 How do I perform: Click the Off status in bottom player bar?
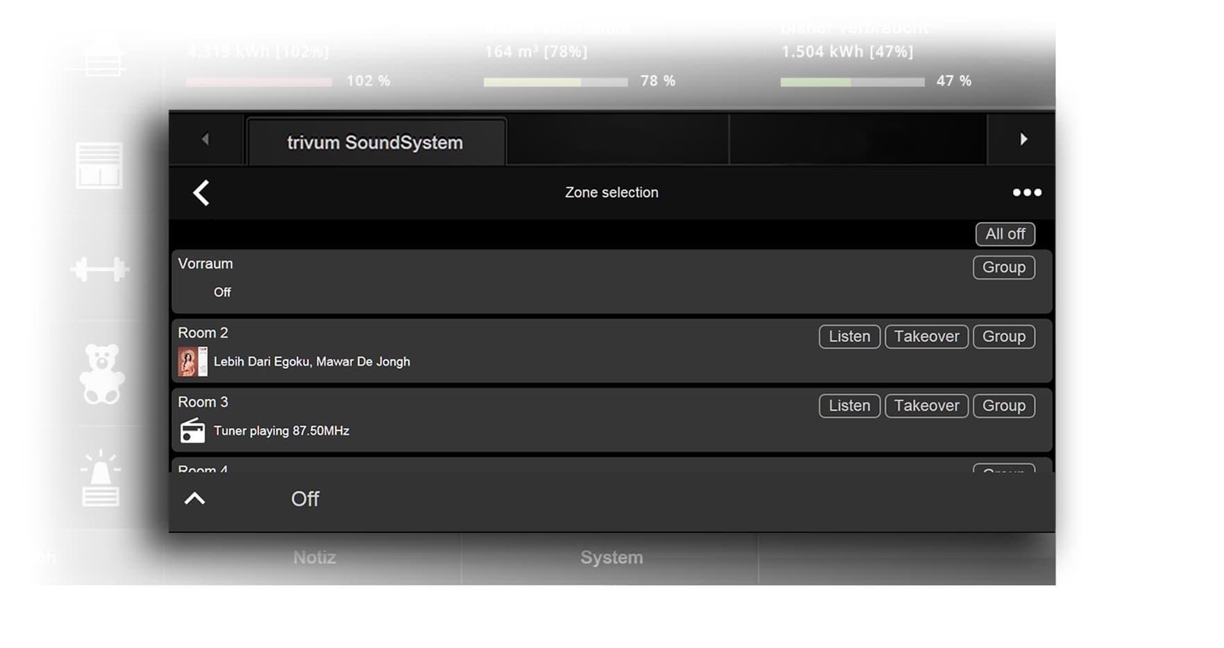305,499
